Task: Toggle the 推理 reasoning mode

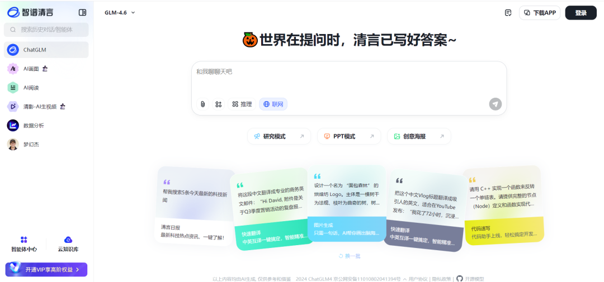Action: 242,104
